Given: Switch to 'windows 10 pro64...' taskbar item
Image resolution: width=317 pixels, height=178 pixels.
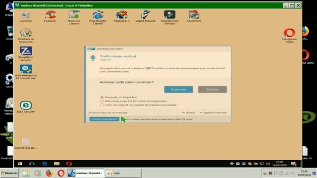Looking at the screenshot, I should click(86, 173).
